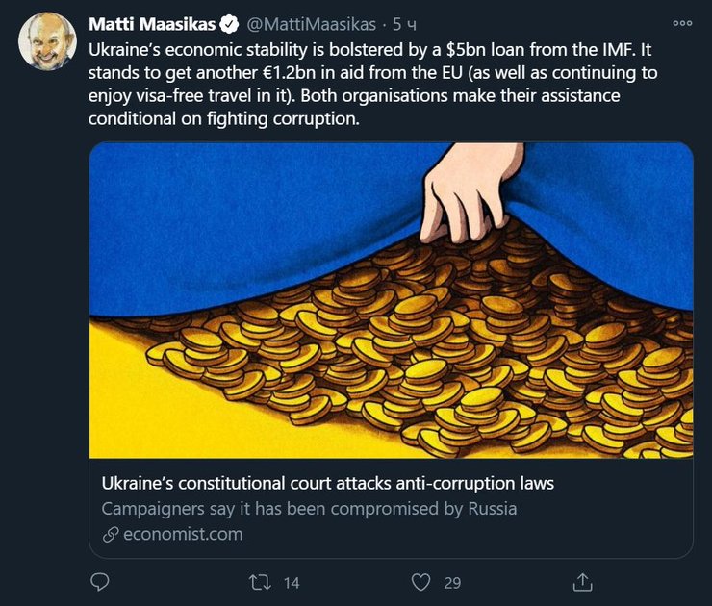The image size is (712, 606).
Task: Click the share upload icon
Action: [582, 582]
